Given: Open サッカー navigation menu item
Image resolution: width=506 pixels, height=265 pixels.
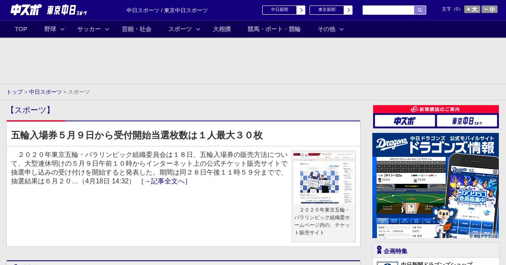Looking at the screenshot, I should (89, 29).
